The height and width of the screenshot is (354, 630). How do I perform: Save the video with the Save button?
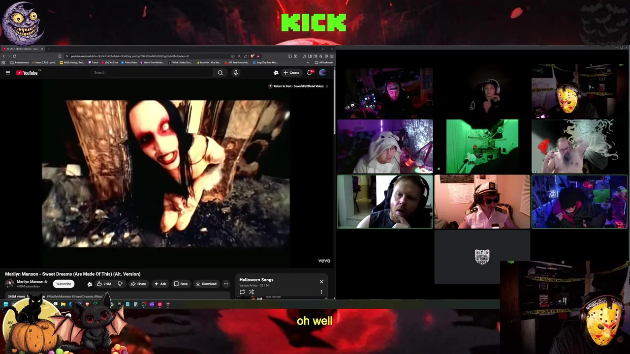pos(181,284)
